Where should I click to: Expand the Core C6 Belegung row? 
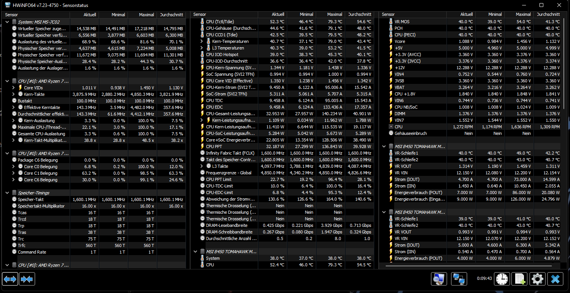coord(14,180)
